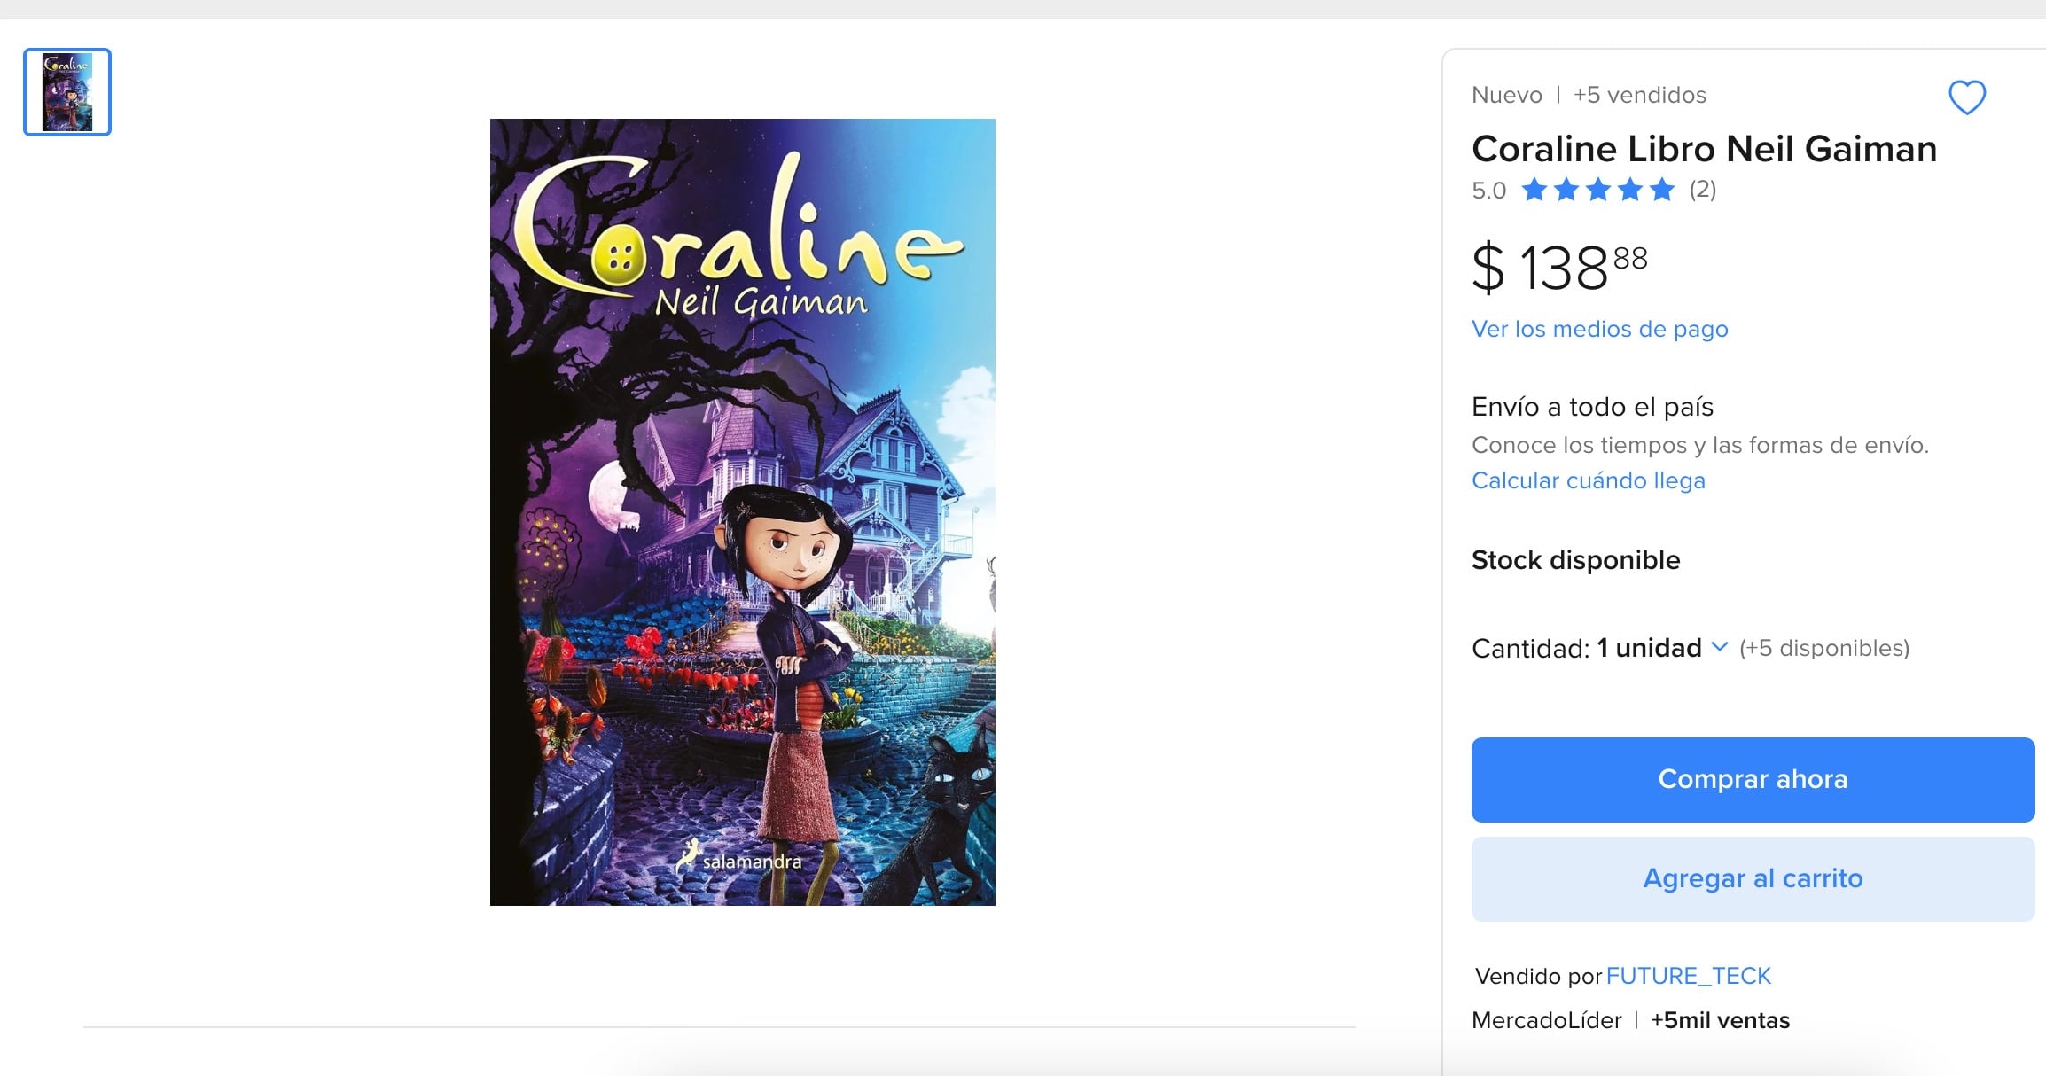Click the 'MercadoLíder' seller badge text

[1546, 1020]
